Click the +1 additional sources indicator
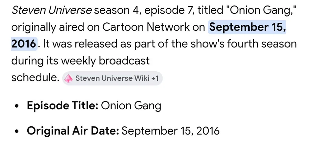 coord(154,78)
